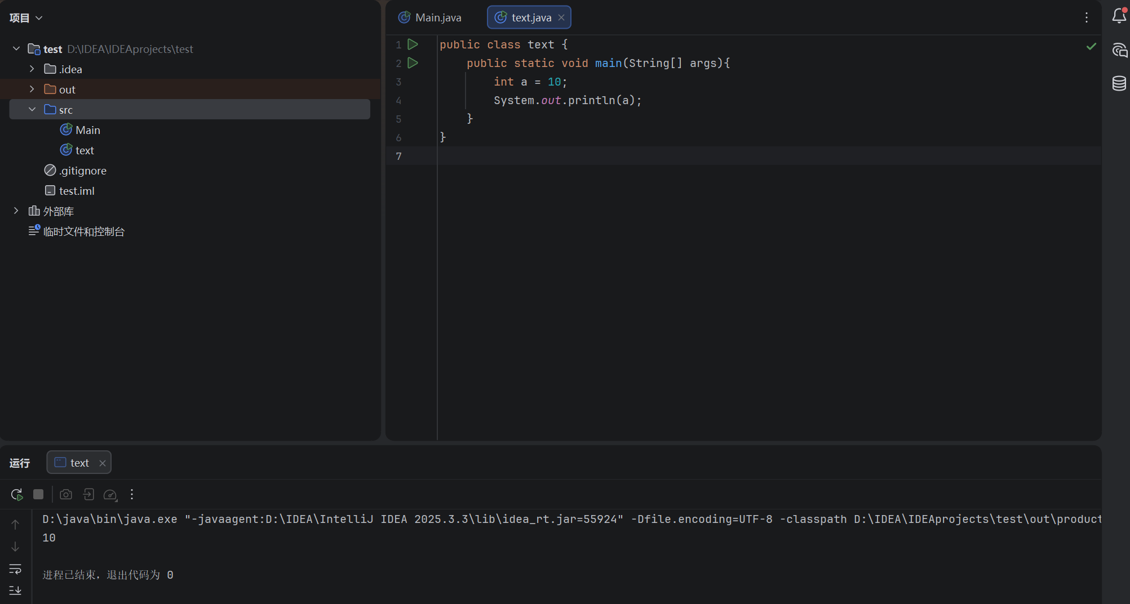Click the console down-arrow navigation icon
Viewport: 1130px width, 604px height.
(15, 547)
